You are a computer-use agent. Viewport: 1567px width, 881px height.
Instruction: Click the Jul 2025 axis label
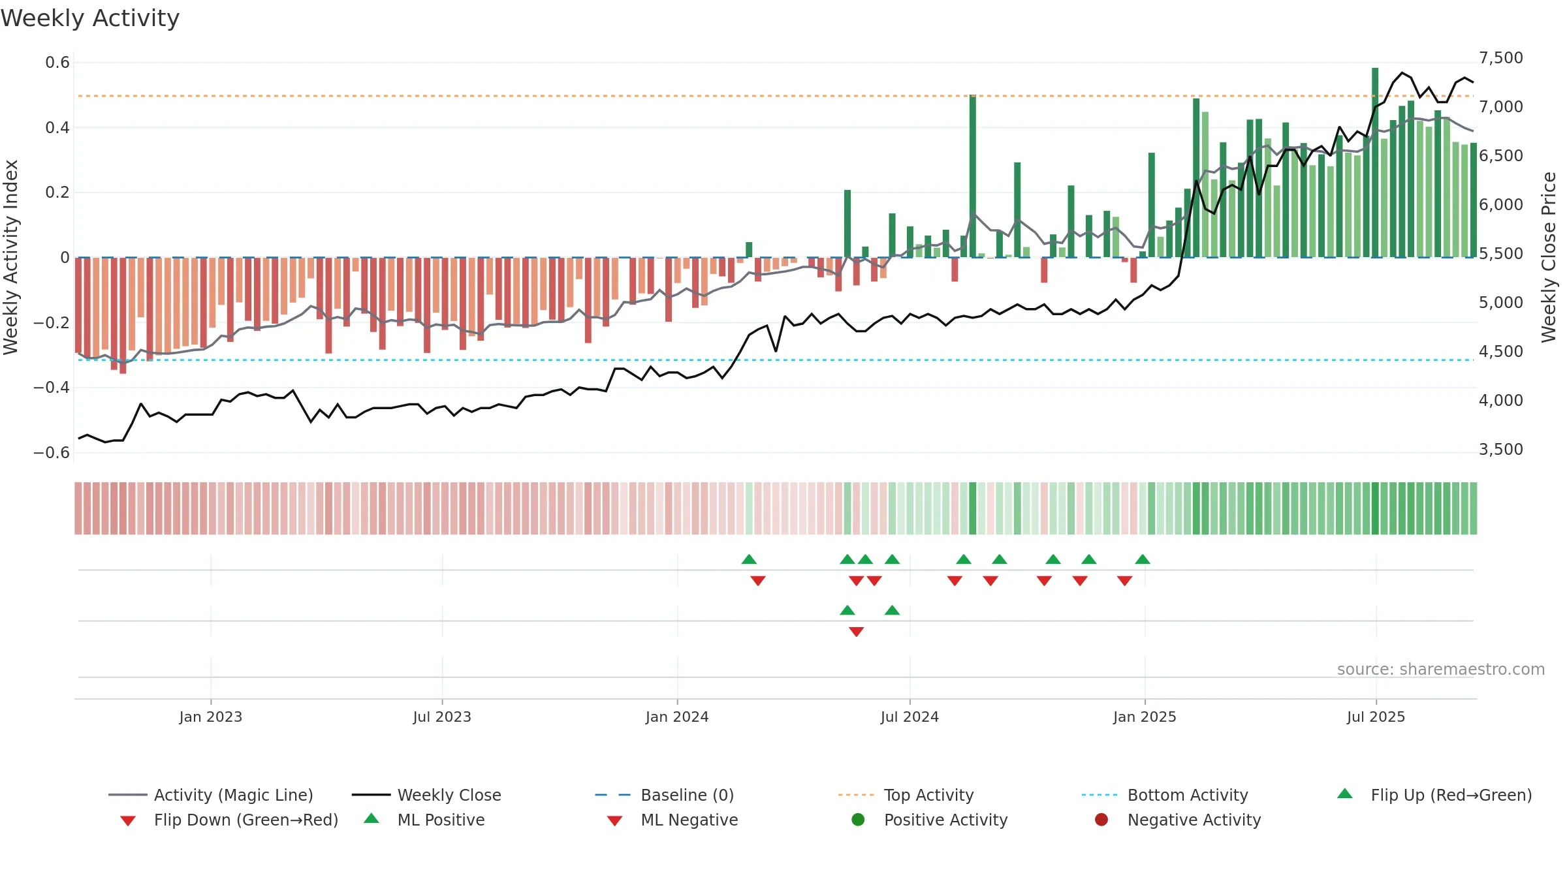coord(1376,717)
